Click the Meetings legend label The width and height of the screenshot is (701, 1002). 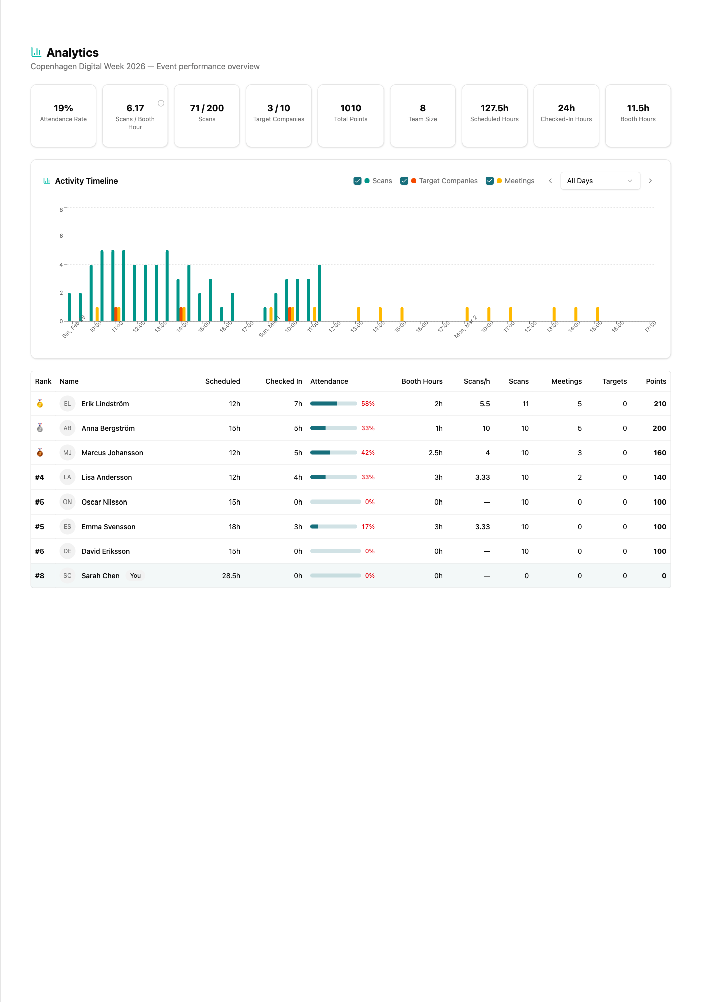[519, 181]
